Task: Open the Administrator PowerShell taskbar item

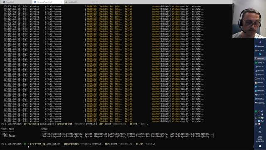Action: click(x=260, y=87)
